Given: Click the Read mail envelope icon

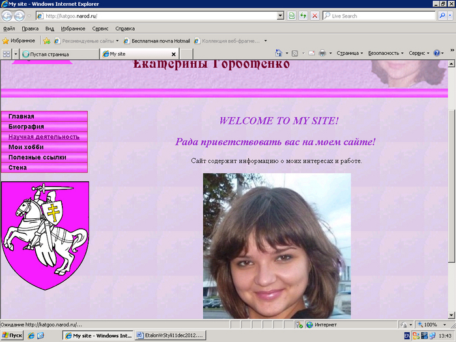Looking at the screenshot, I should [312, 53].
